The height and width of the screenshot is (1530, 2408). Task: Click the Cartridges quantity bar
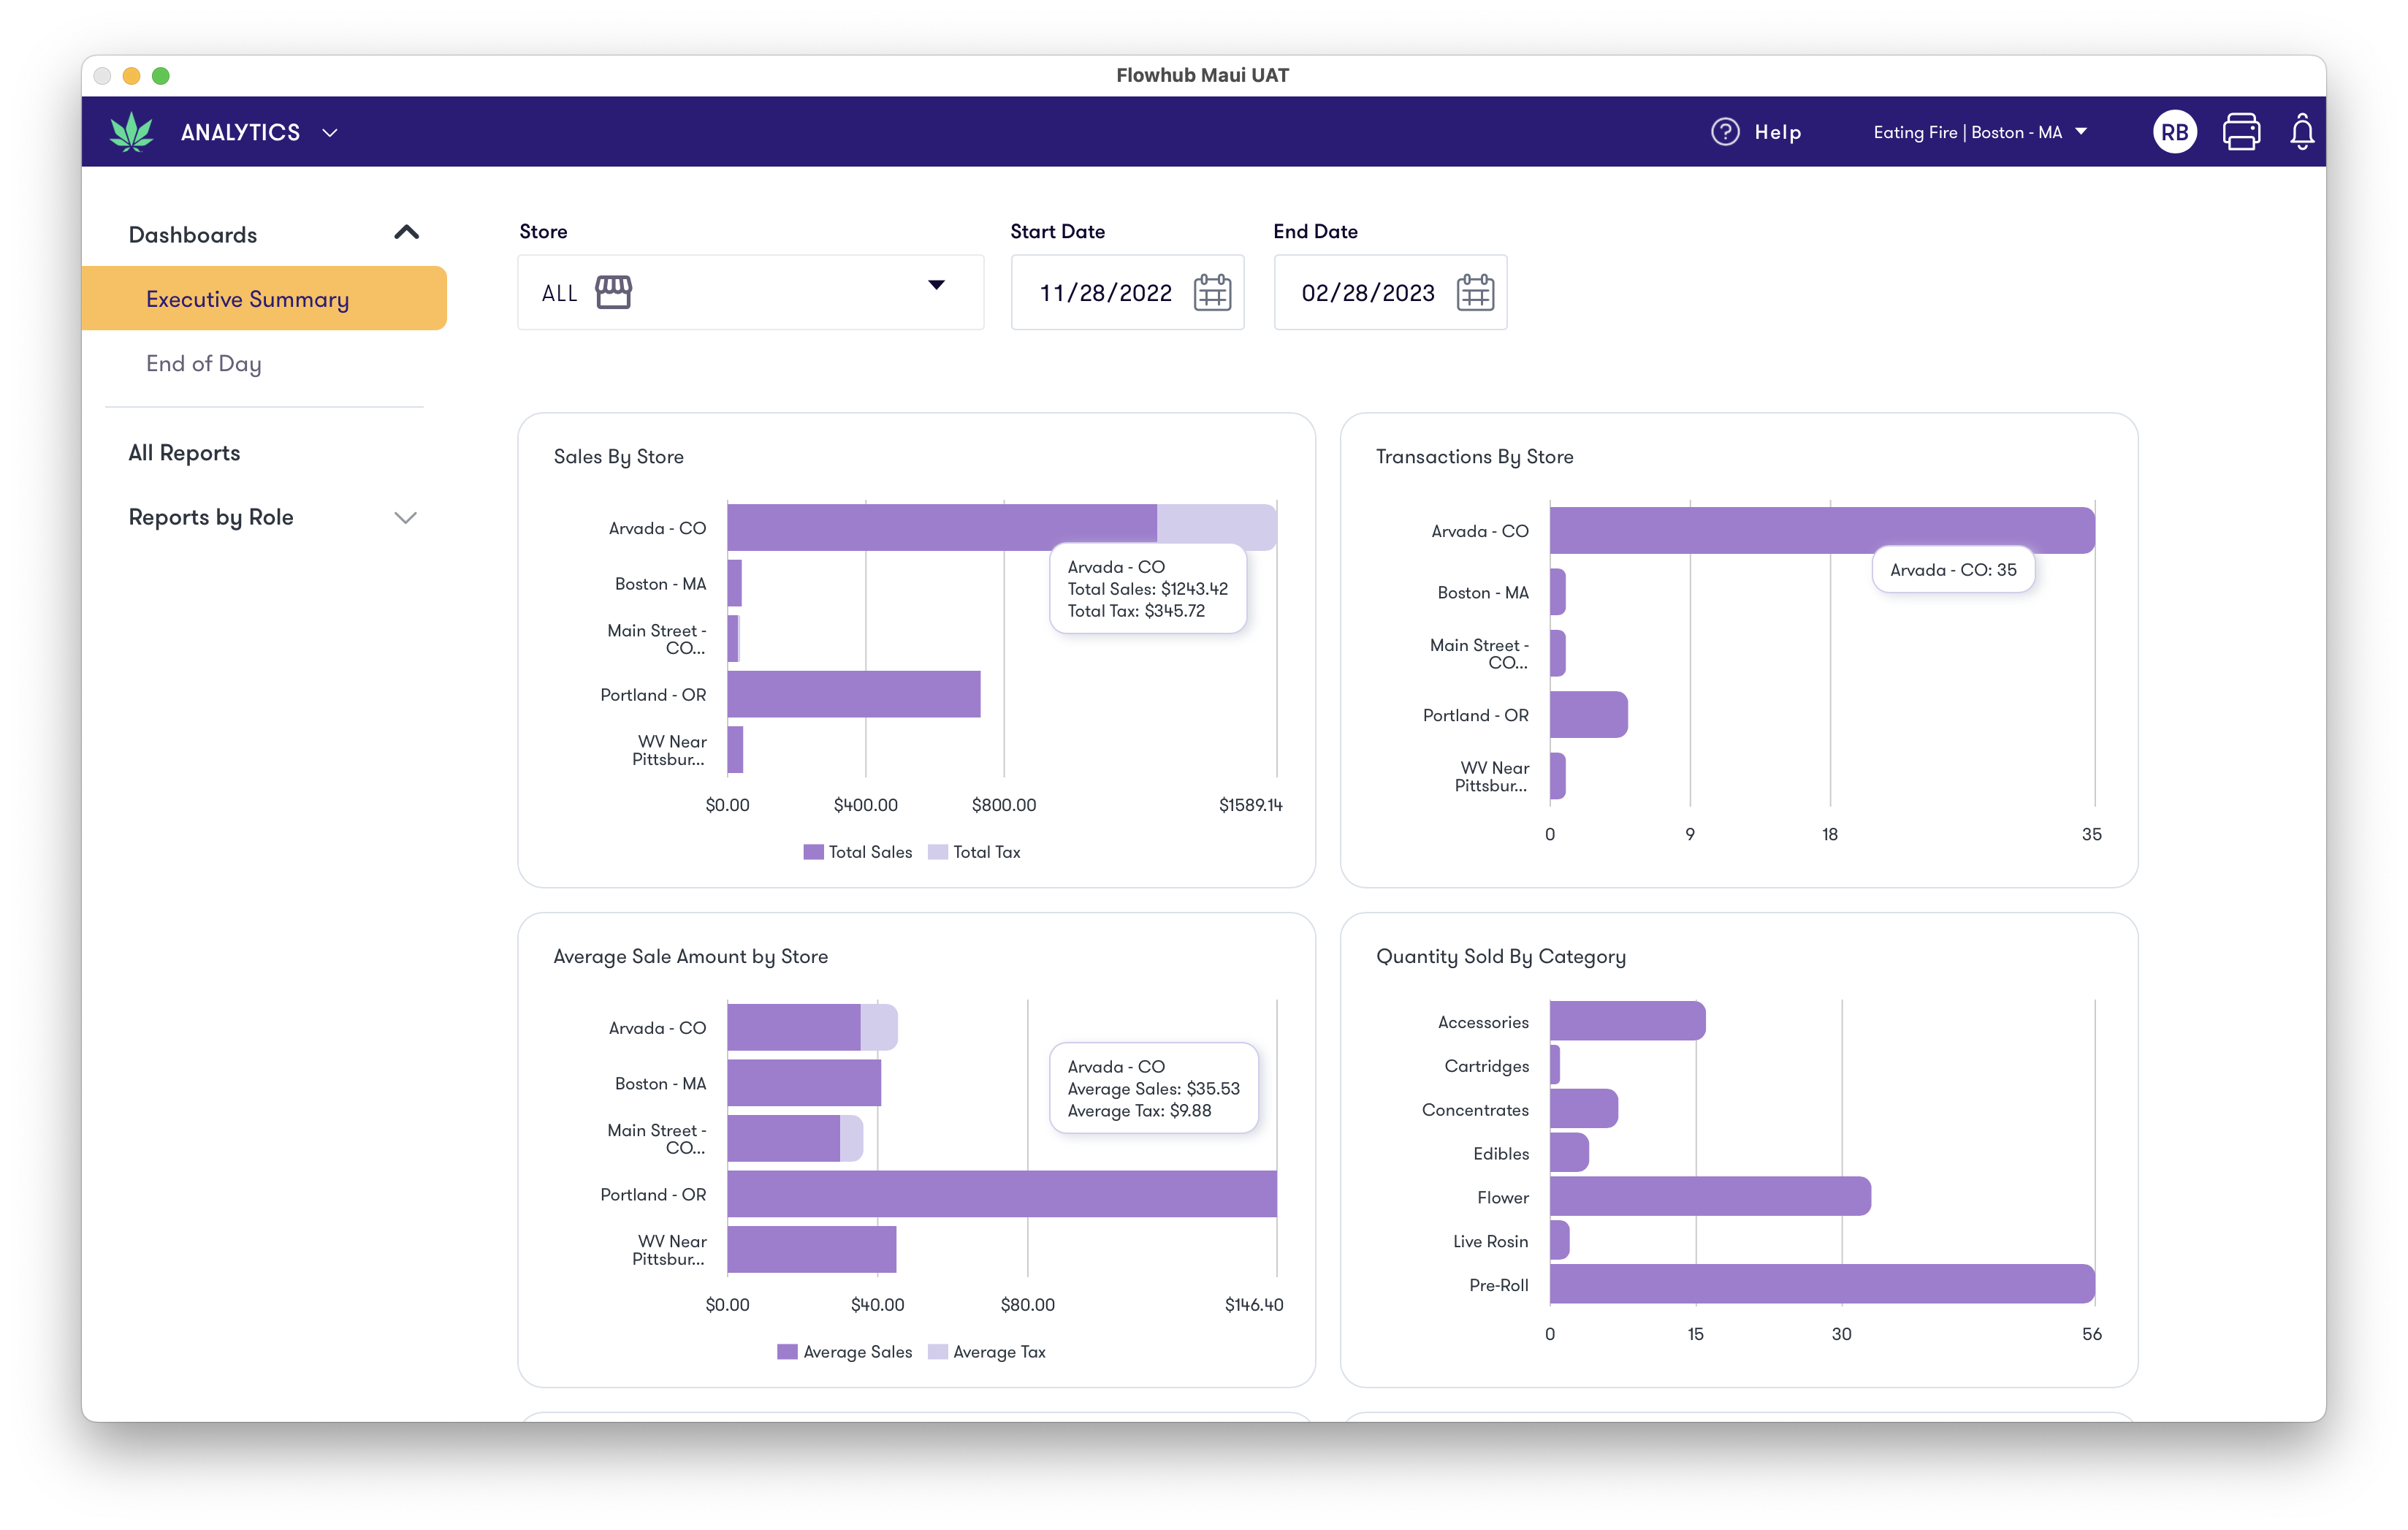(1554, 1064)
